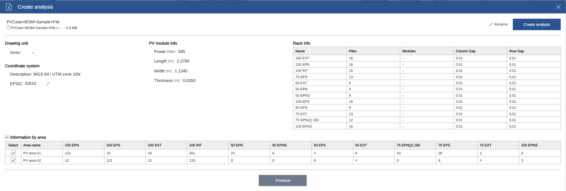Uncheck the PV area #2 select checkbox
This screenshot has height=191, width=566.
[x=13, y=160]
